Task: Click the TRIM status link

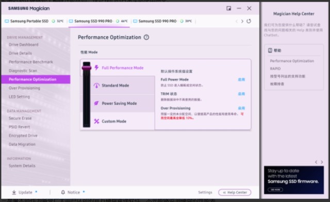Action: click(241, 94)
